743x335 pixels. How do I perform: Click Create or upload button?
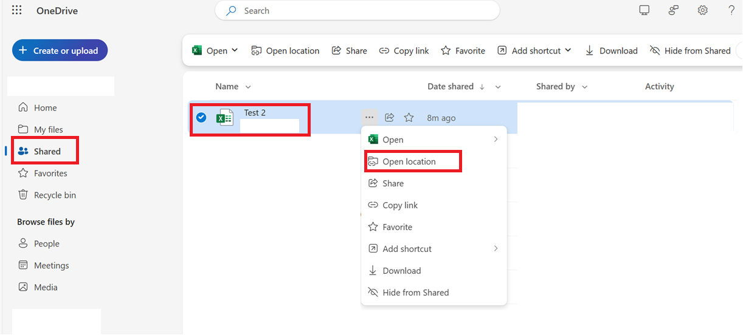click(x=60, y=50)
